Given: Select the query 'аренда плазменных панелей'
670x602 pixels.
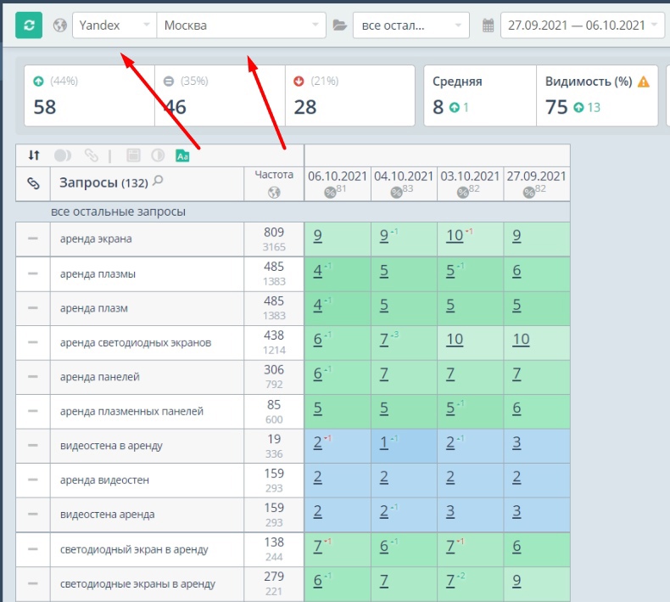Looking at the screenshot, I should 131,412.
